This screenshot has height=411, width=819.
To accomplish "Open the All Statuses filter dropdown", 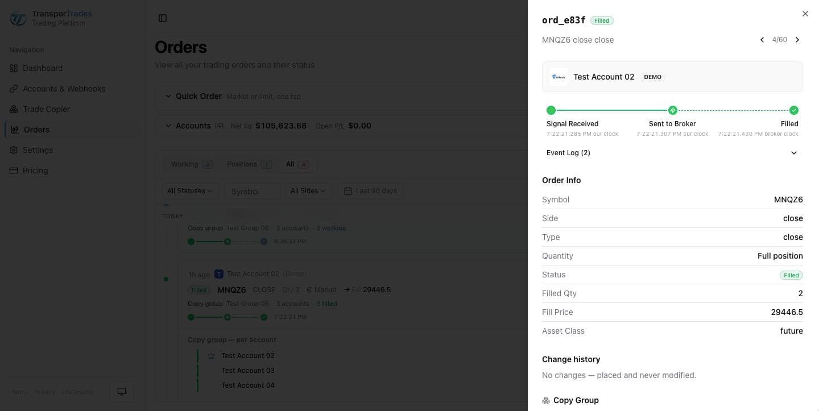I will (x=190, y=191).
